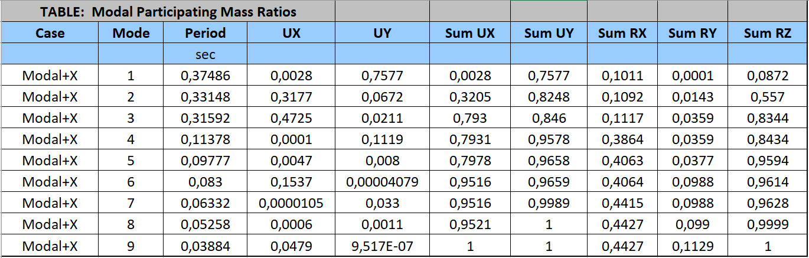The width and height of the screenshot is (809, 258).
Task: Select Sum RX value 0,3864
Action: 622,139
